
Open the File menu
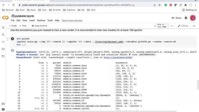13,21
